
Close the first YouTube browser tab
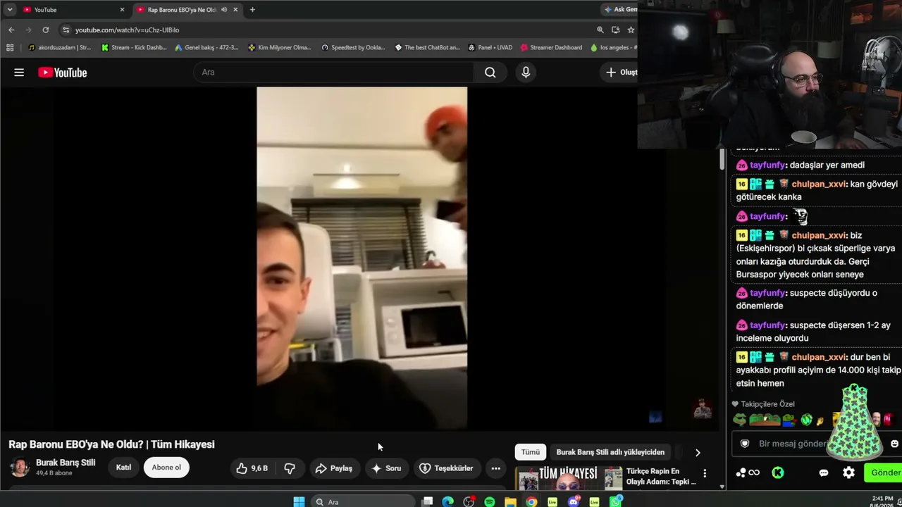[x=122, y=10]
